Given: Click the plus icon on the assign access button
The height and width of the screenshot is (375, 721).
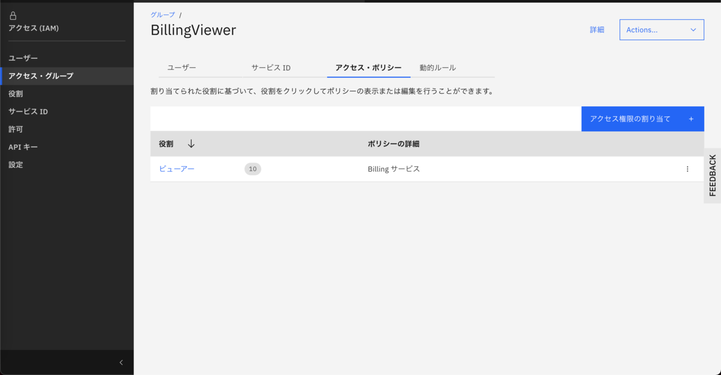Looking at the screenshot, I should [692, 119].
